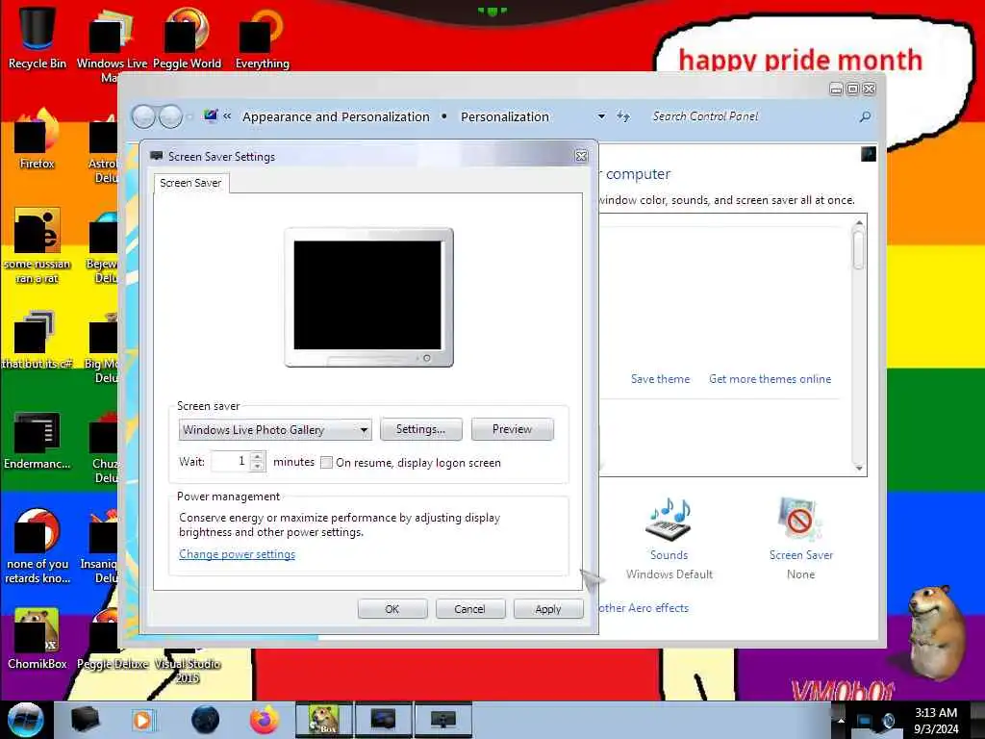Click Get more themes online link
This screenshot has height=739, width=985.
(770, 379)
